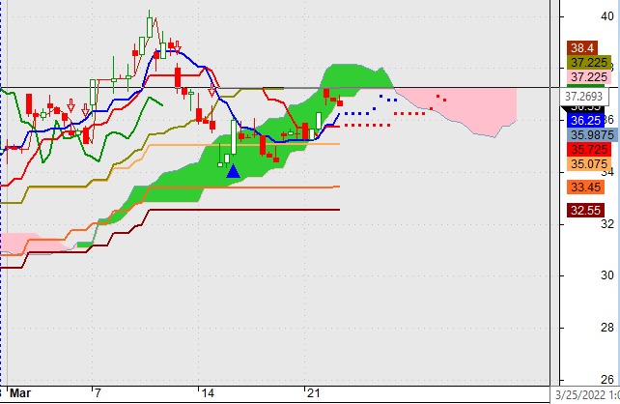This screenshot has height=404, width=620.
Task: Select the red 35.725 value label
Action: 589,150
